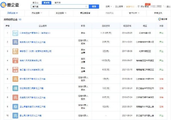Switch to the 查企业 search tab

coord(35,2)
